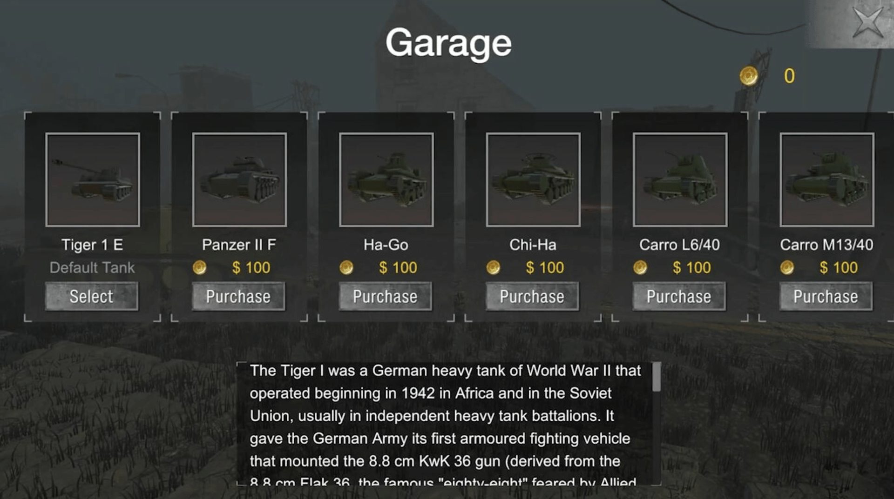Tap the coin icon under Carro M13/40
The width and height of the screenshot is (894, 499).
click(787, 267)
